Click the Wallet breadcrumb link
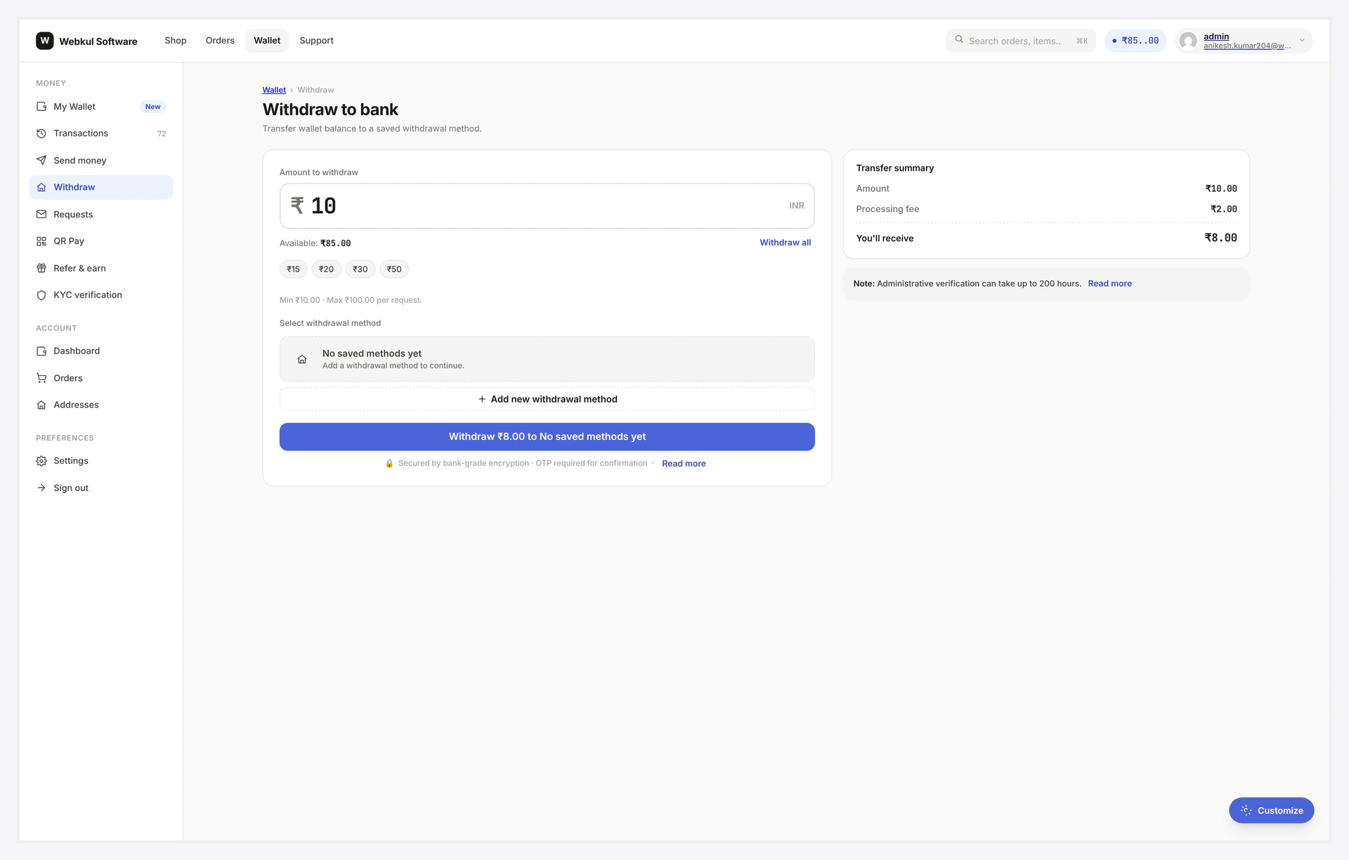This screenshot has width=1349, height=860. click(274, 90)
